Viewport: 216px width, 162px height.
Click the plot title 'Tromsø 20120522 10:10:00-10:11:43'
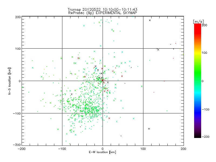pyautogui.click(x=102, y=9)
